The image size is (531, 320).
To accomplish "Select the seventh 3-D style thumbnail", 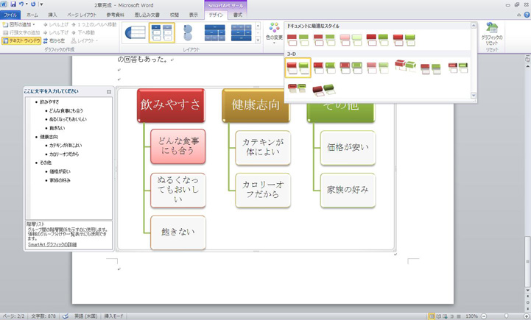I will click(x=458, y=68).
